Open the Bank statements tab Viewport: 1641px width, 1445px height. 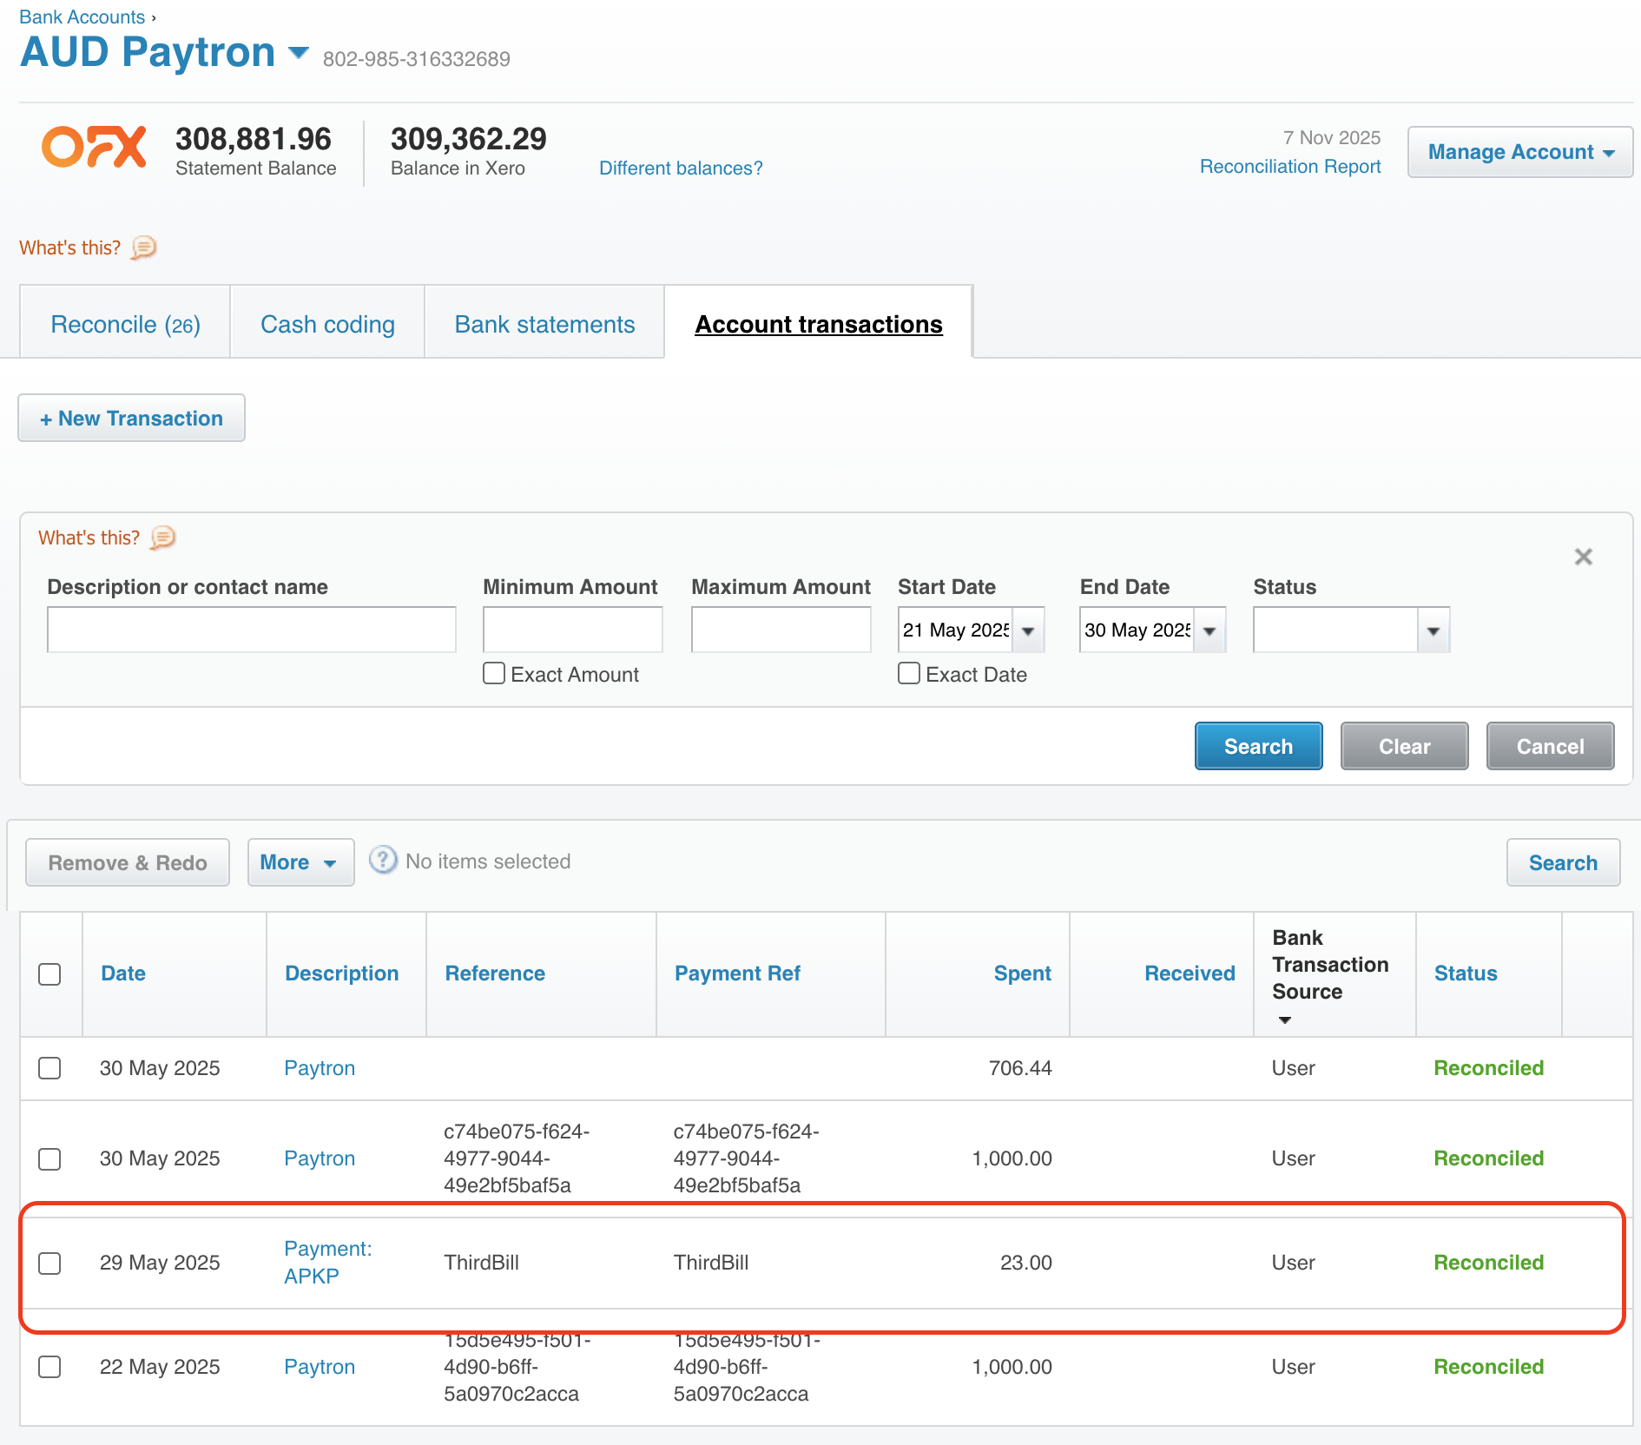(544, 324)
